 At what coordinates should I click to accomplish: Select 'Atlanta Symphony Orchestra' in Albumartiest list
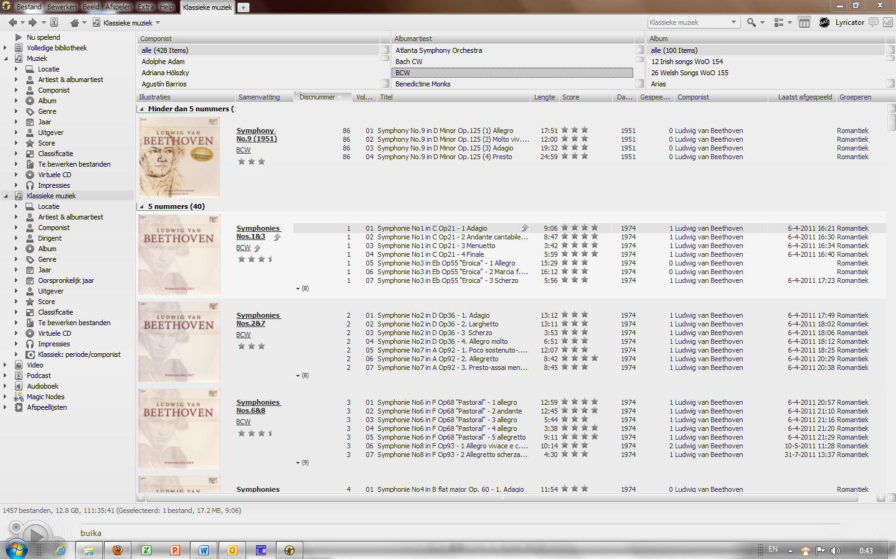coord(438,50)
